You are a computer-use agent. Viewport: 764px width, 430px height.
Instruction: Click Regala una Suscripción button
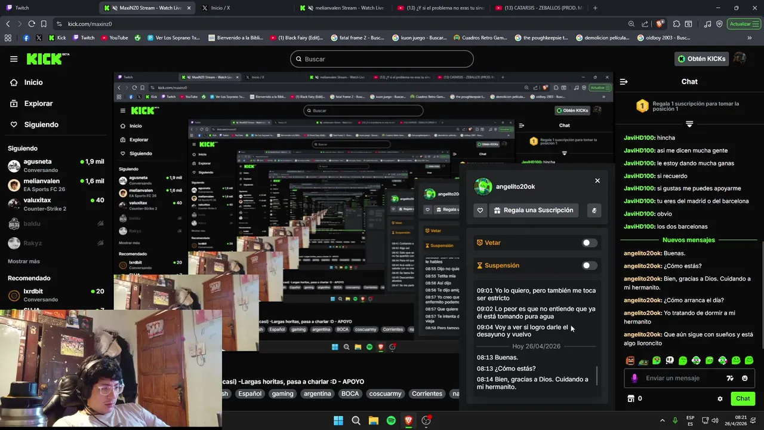click(534, 210)
